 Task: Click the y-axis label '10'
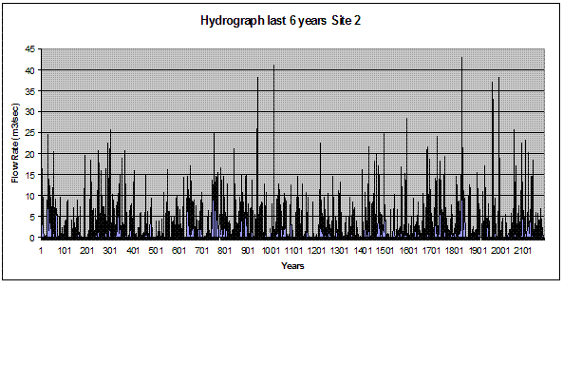click(30, 196)
